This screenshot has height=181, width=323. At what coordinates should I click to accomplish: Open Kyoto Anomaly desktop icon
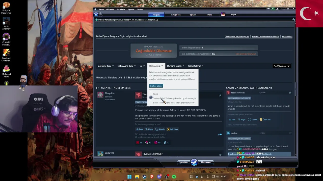6,24
